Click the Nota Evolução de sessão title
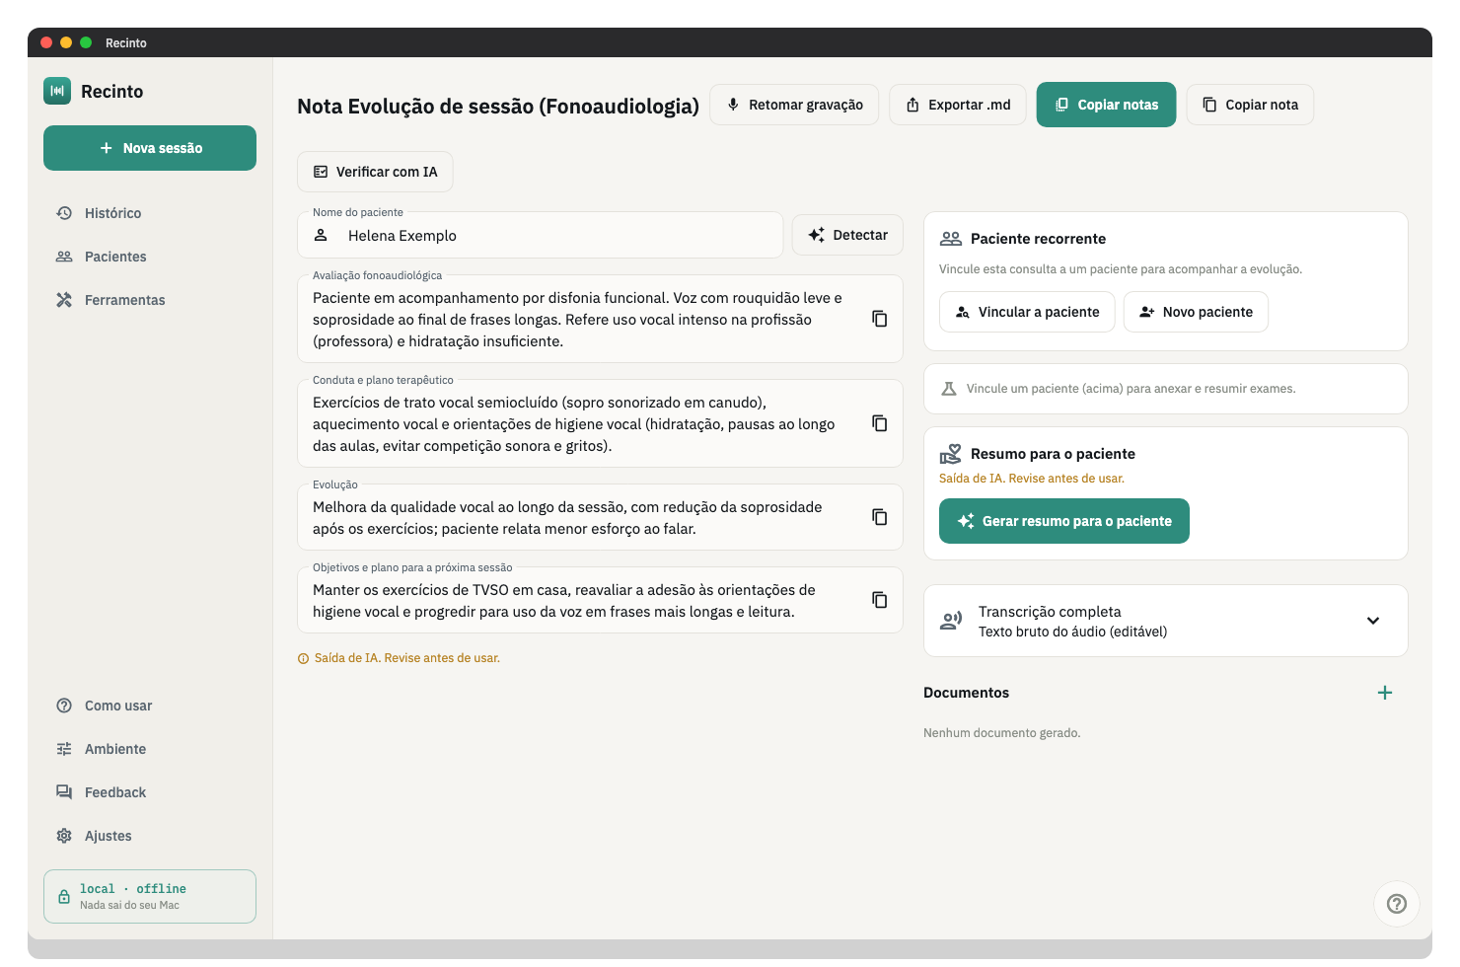 coord(498,106)
